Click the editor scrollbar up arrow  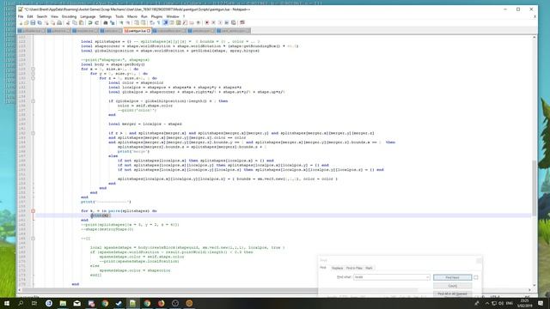point(535,37)
